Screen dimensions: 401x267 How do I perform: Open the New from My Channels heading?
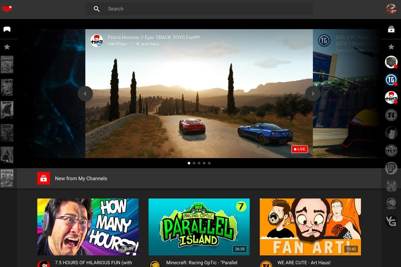pyautogui.click(x=81, y=178)
